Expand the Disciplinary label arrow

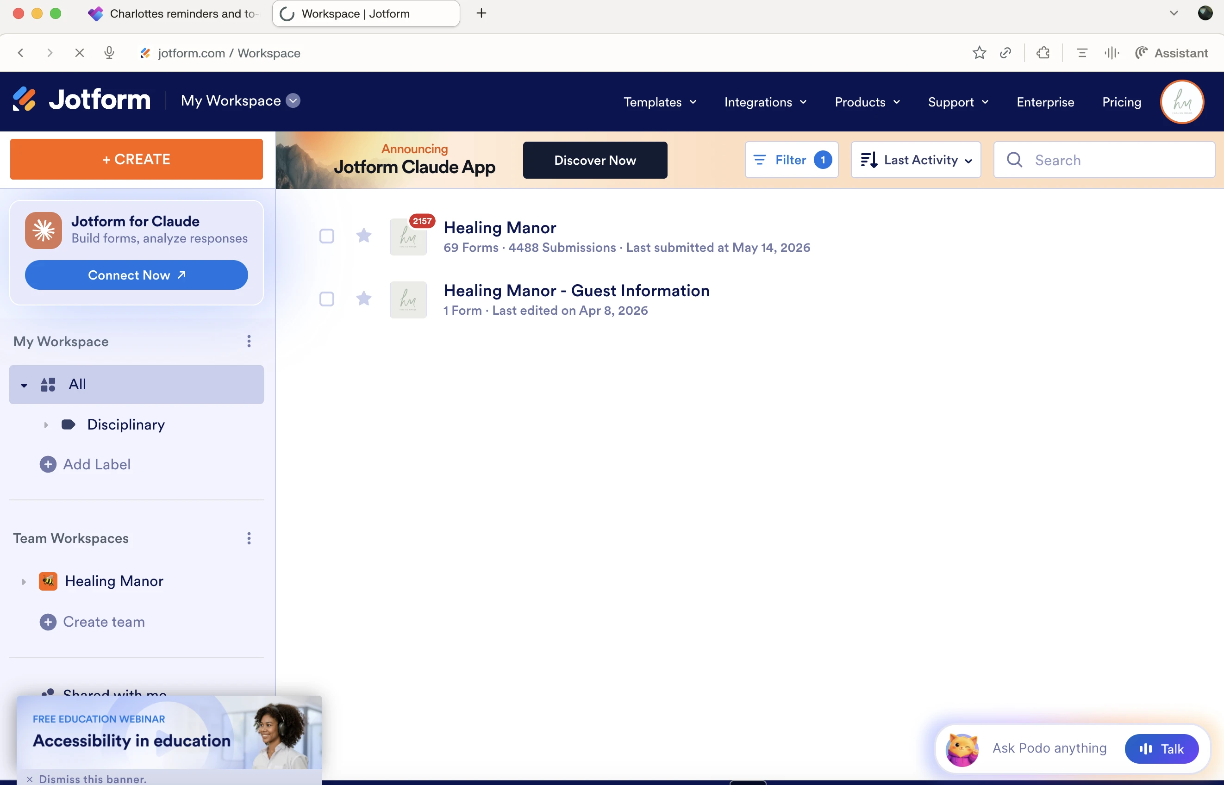[x=46, y=424]
